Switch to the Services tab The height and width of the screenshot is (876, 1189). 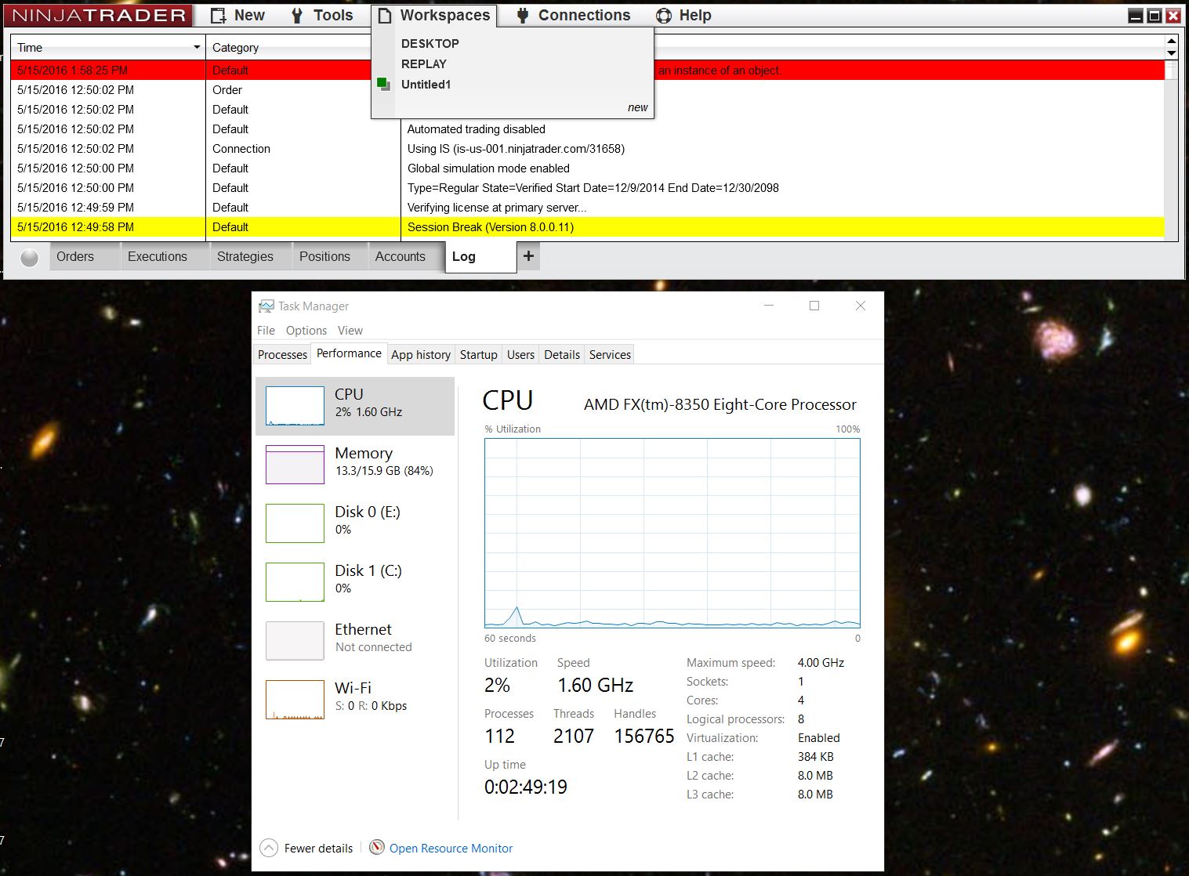[610, 355]
